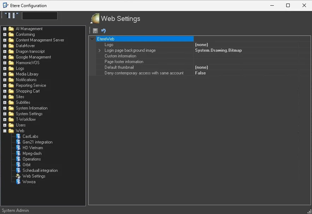Expand Login page background image property
The image size is (312, 214).
(100, 50)
